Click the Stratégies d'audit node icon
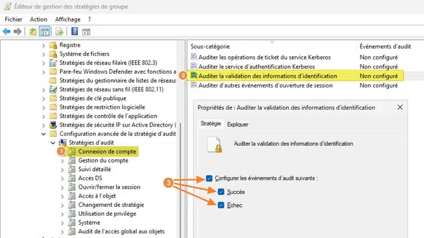Screen dimensions: 424x238 pyautogui.click(x=63, y=143)
